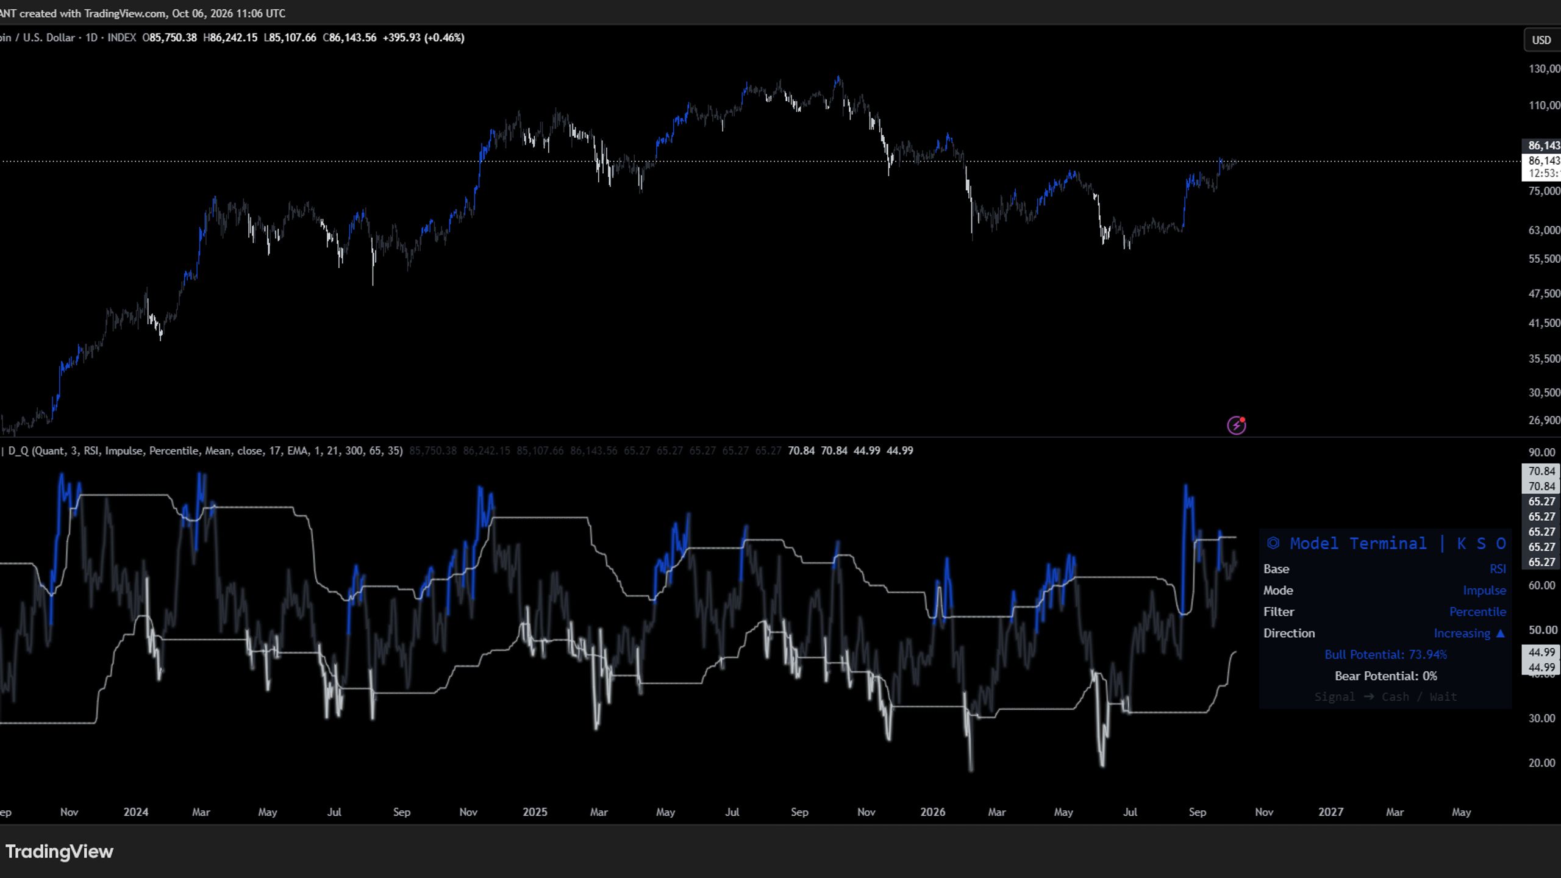Image resolution: width=1561 pixels, height=878 pixels.
Task: Click the high price H86,242.15 in header
Action: point(230,38)
